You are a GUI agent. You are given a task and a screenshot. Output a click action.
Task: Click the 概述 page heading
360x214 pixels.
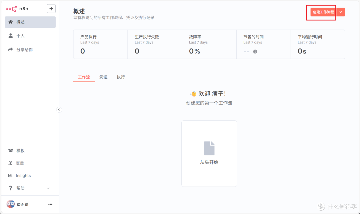point(79,11)
